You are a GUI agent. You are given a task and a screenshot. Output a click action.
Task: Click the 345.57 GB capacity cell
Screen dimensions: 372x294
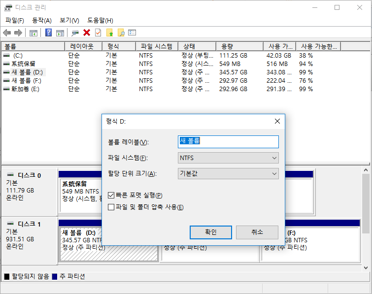click(x=233, y=72)
